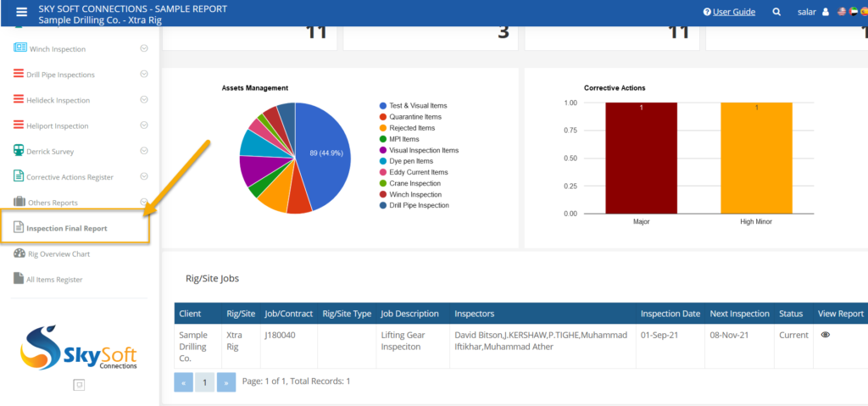Expand the Drill Pipe Inspections arrow

pos(144,74)
